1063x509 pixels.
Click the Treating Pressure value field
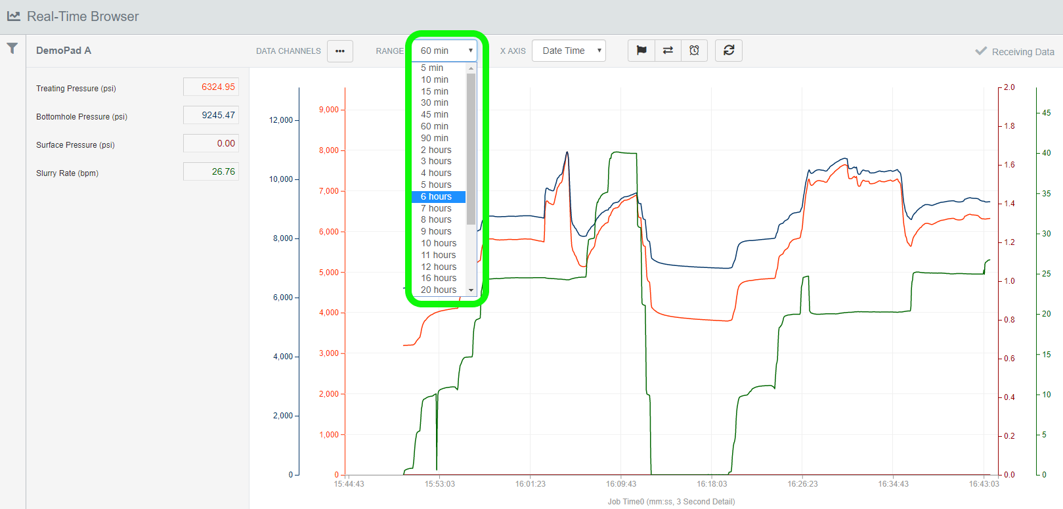pos(211,87)
